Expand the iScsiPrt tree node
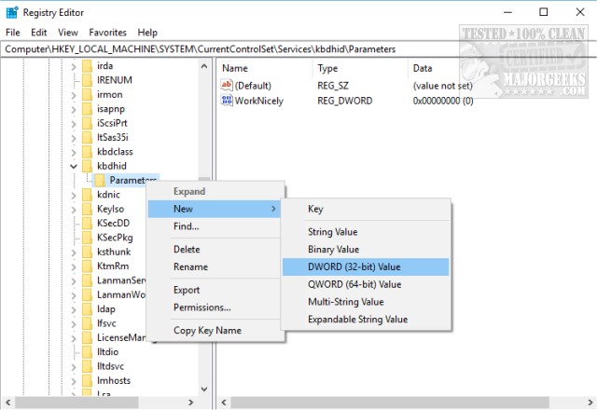Viewport: 597px width, 410px height. (x=74, y=124)
